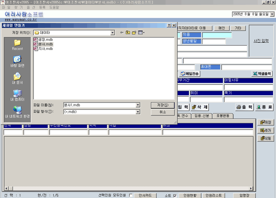Click the 엑셀출력 button

coord(262,73)
